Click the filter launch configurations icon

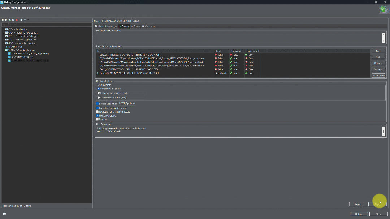point(25,20)
